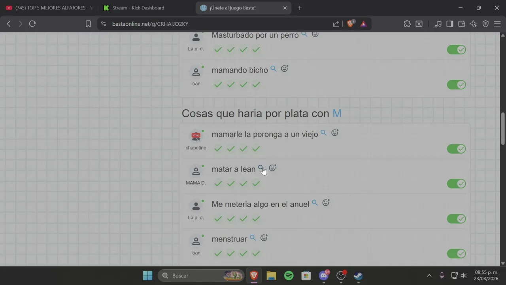Open Discord from the taskbar

click(x=324, y=275)
